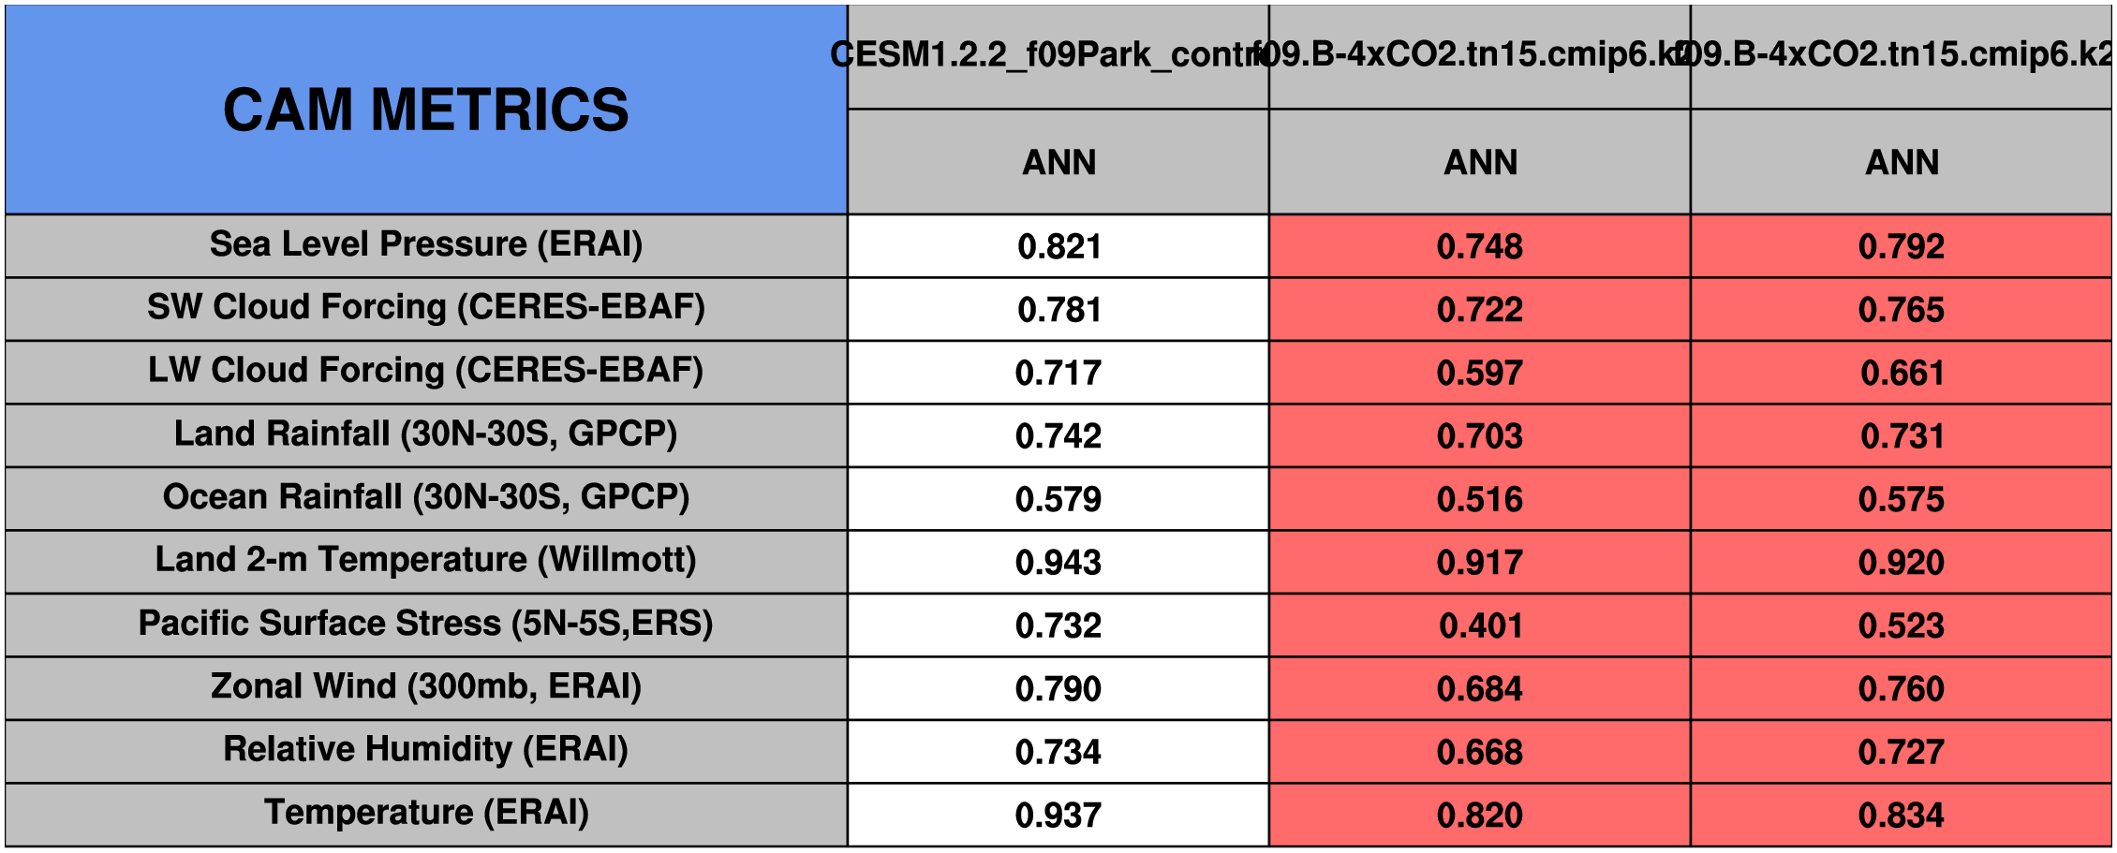
Task: Select the Relative Humidity (ERAI) row label
Action: [x=426, y=750]
